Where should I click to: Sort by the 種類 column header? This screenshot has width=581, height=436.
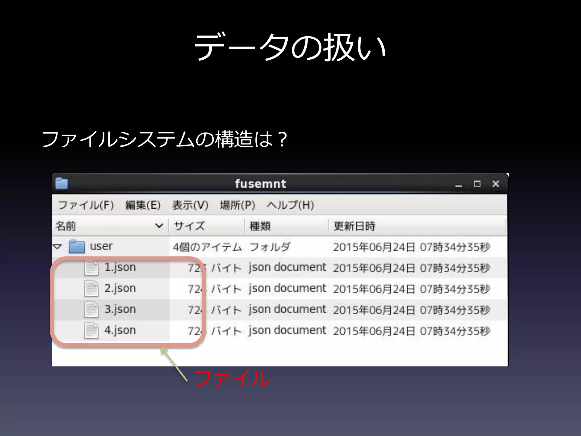point(286,226)
